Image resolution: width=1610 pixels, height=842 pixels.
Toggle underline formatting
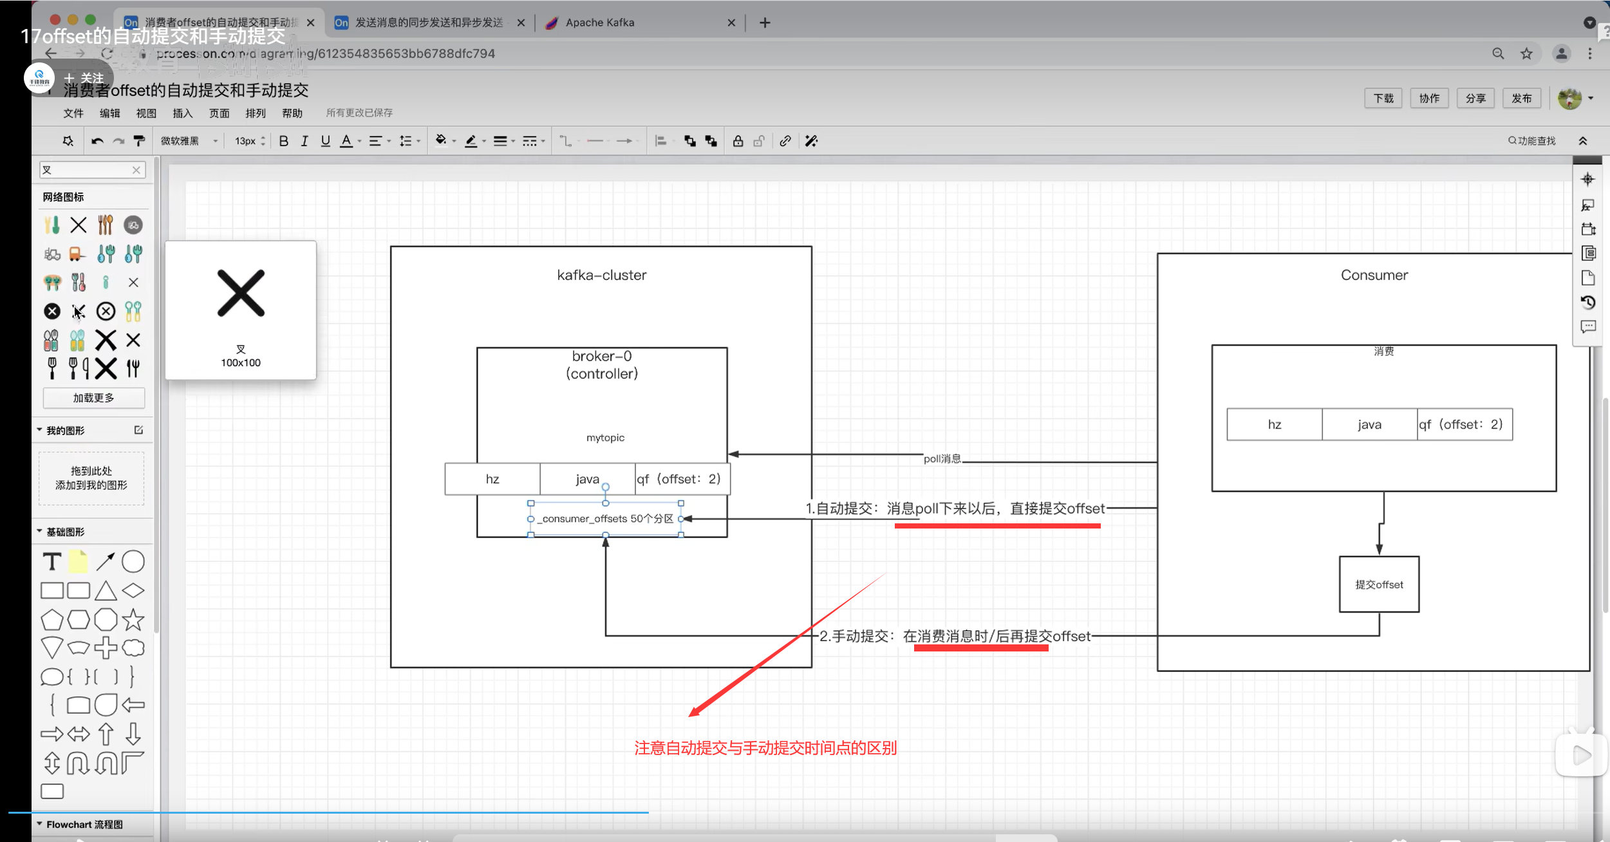[325, 140]
